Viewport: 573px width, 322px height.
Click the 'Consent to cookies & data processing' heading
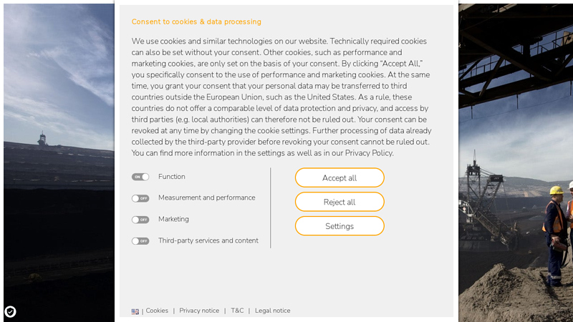point(196,22)
